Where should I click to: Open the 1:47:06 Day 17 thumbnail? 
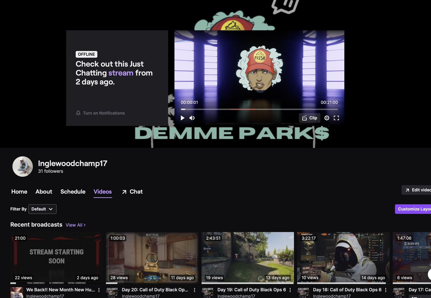tap(412, 257)
